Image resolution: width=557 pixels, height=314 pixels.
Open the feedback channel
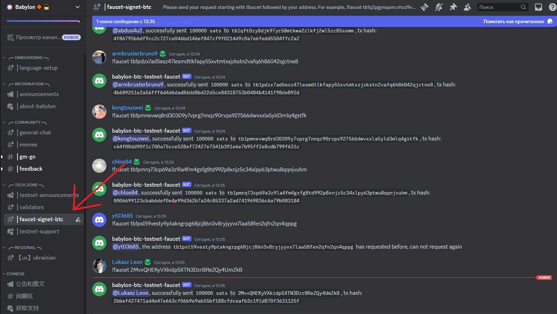click(x=44, y=169)
